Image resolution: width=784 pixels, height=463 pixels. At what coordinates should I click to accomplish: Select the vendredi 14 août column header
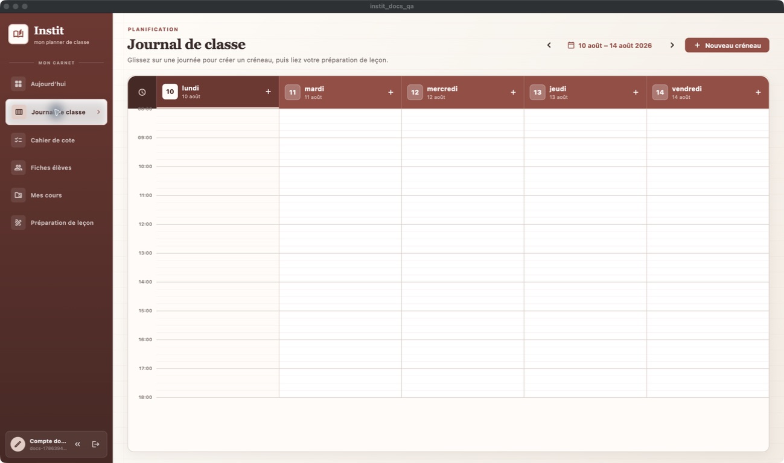pos(708,92)
